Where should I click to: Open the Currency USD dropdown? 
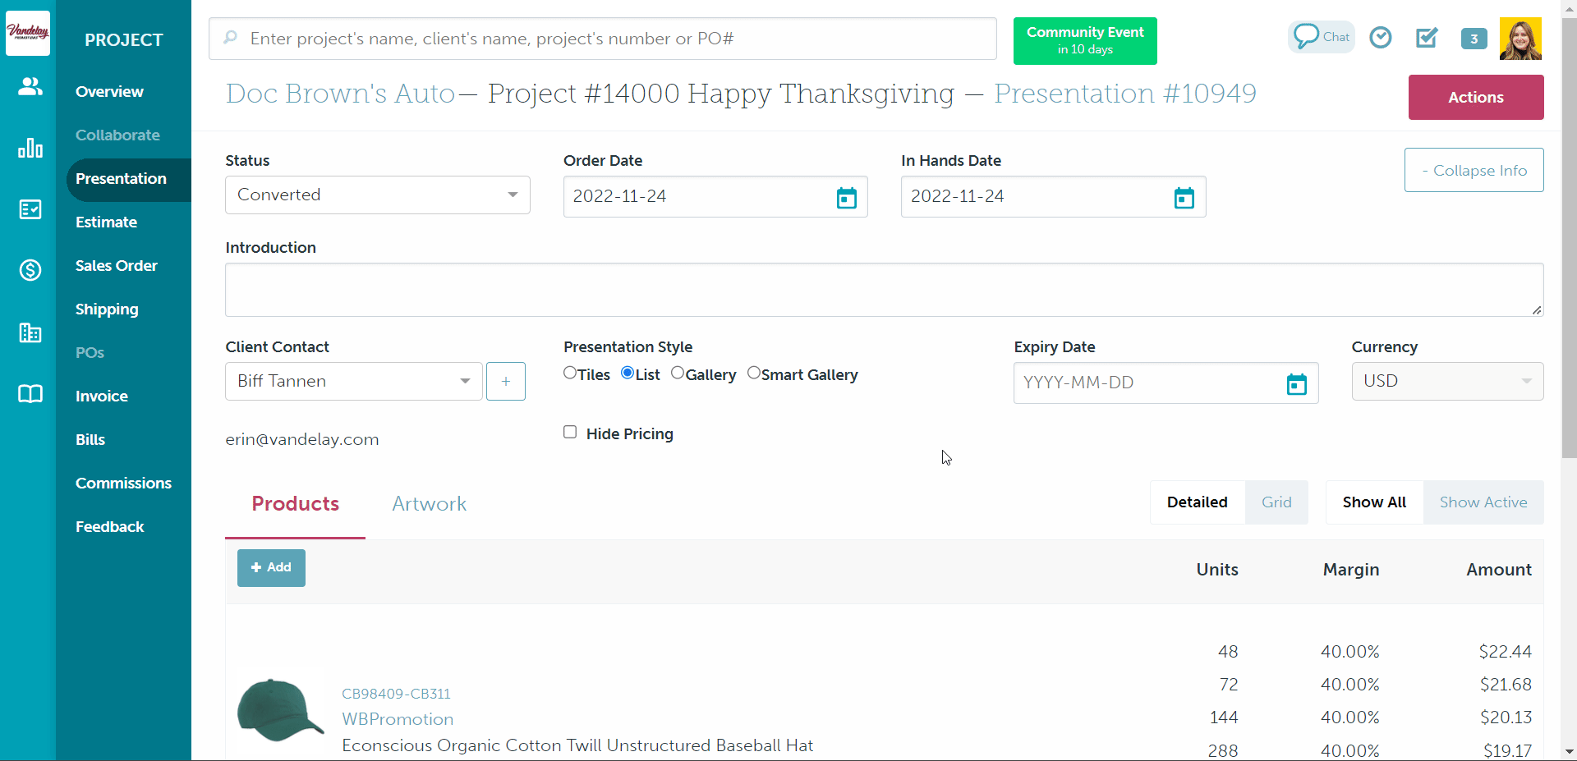click(1446, 382)
